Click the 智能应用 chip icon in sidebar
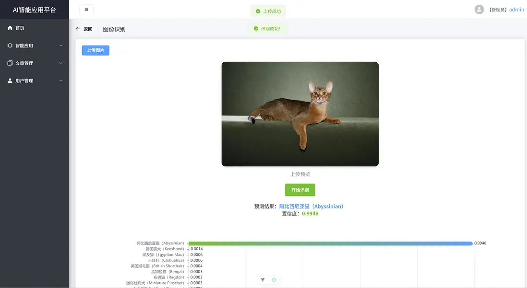 (x=10, y=46)
